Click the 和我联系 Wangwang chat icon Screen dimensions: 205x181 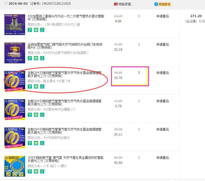pyautogui.click(x=162, y=4)
